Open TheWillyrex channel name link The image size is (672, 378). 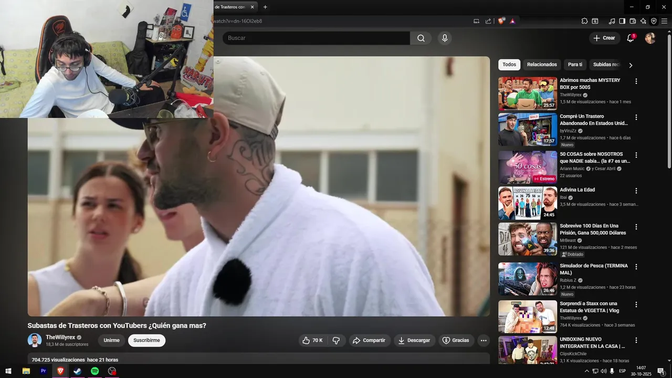[60, 337]
